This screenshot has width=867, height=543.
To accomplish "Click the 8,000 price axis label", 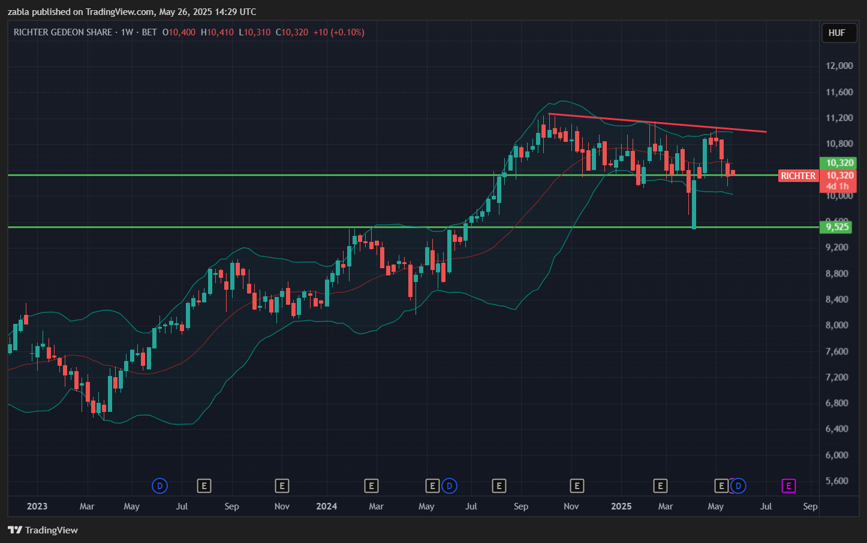I will coord(837,326).
